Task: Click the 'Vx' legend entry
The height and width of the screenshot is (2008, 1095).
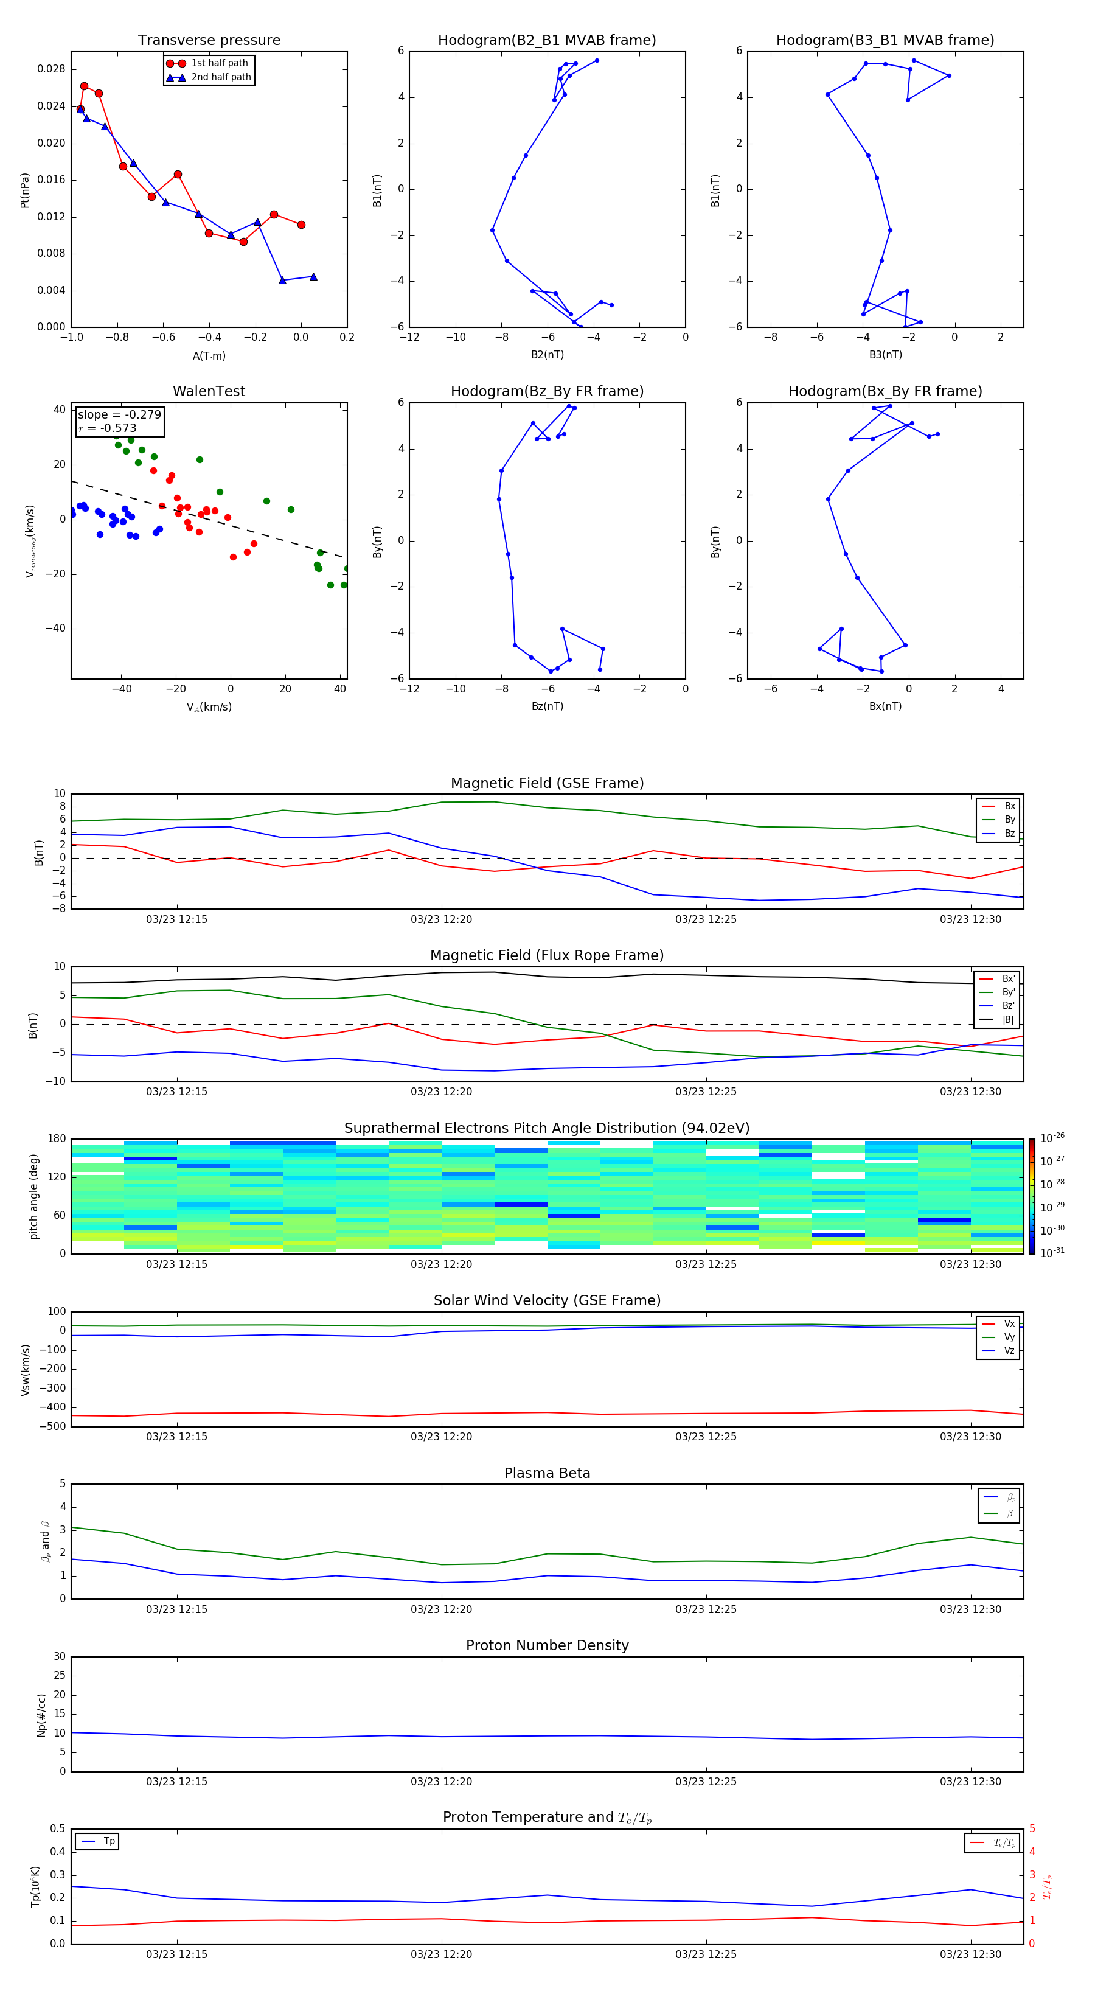Action: tap(998, 1323)
